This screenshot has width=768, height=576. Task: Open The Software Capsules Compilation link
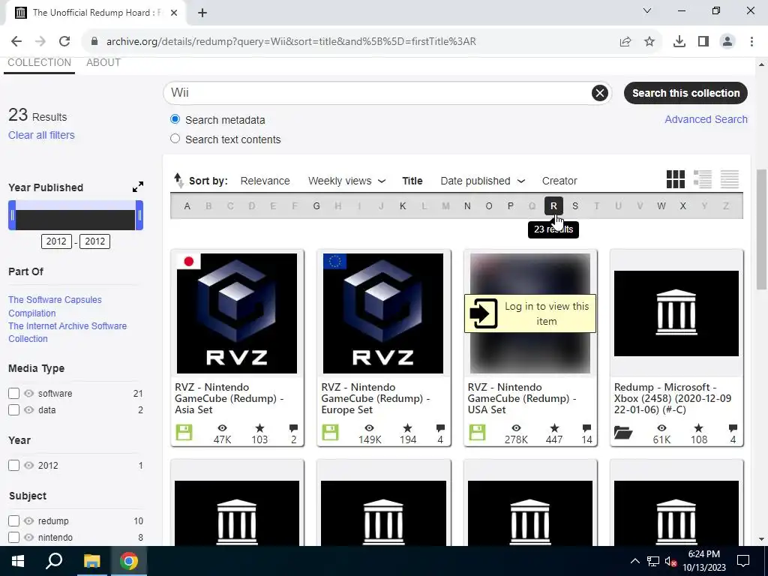(x=55, y=306)
